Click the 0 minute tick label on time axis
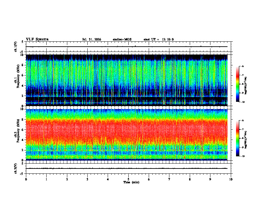The width and height of the screenshot is (260, 201). pyautogui.click(x=26, y=179)
